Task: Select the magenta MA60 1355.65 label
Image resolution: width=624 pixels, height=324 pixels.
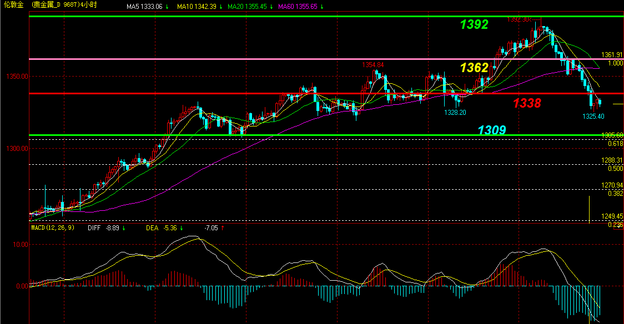Action: (298, 7)
